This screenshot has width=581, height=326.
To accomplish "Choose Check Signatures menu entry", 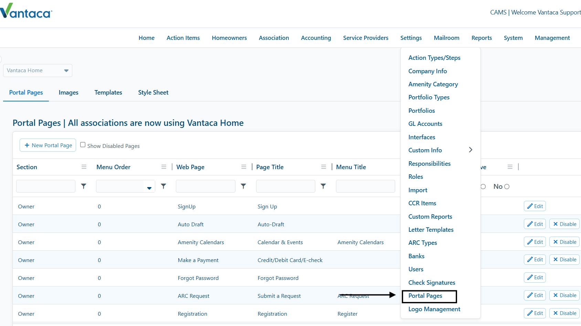I will pos(432,283).
